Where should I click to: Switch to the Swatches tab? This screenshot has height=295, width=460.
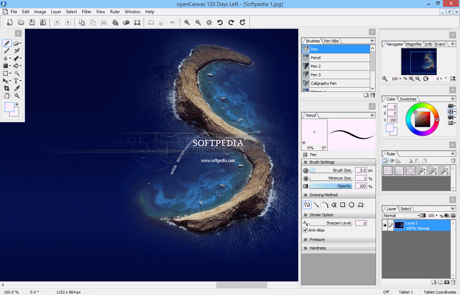tap(408, 99)
